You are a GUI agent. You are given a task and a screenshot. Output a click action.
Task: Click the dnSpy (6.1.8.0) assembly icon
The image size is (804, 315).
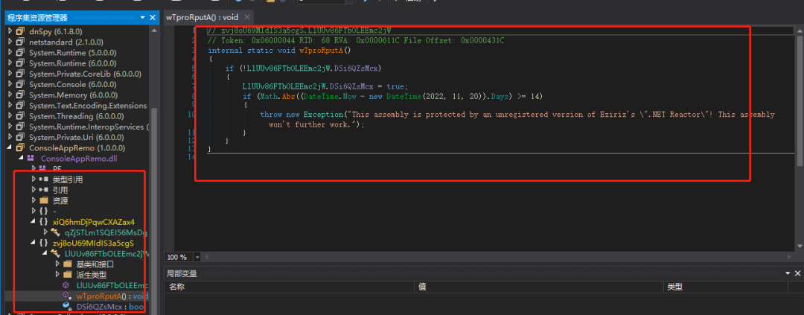click(21, 31)
